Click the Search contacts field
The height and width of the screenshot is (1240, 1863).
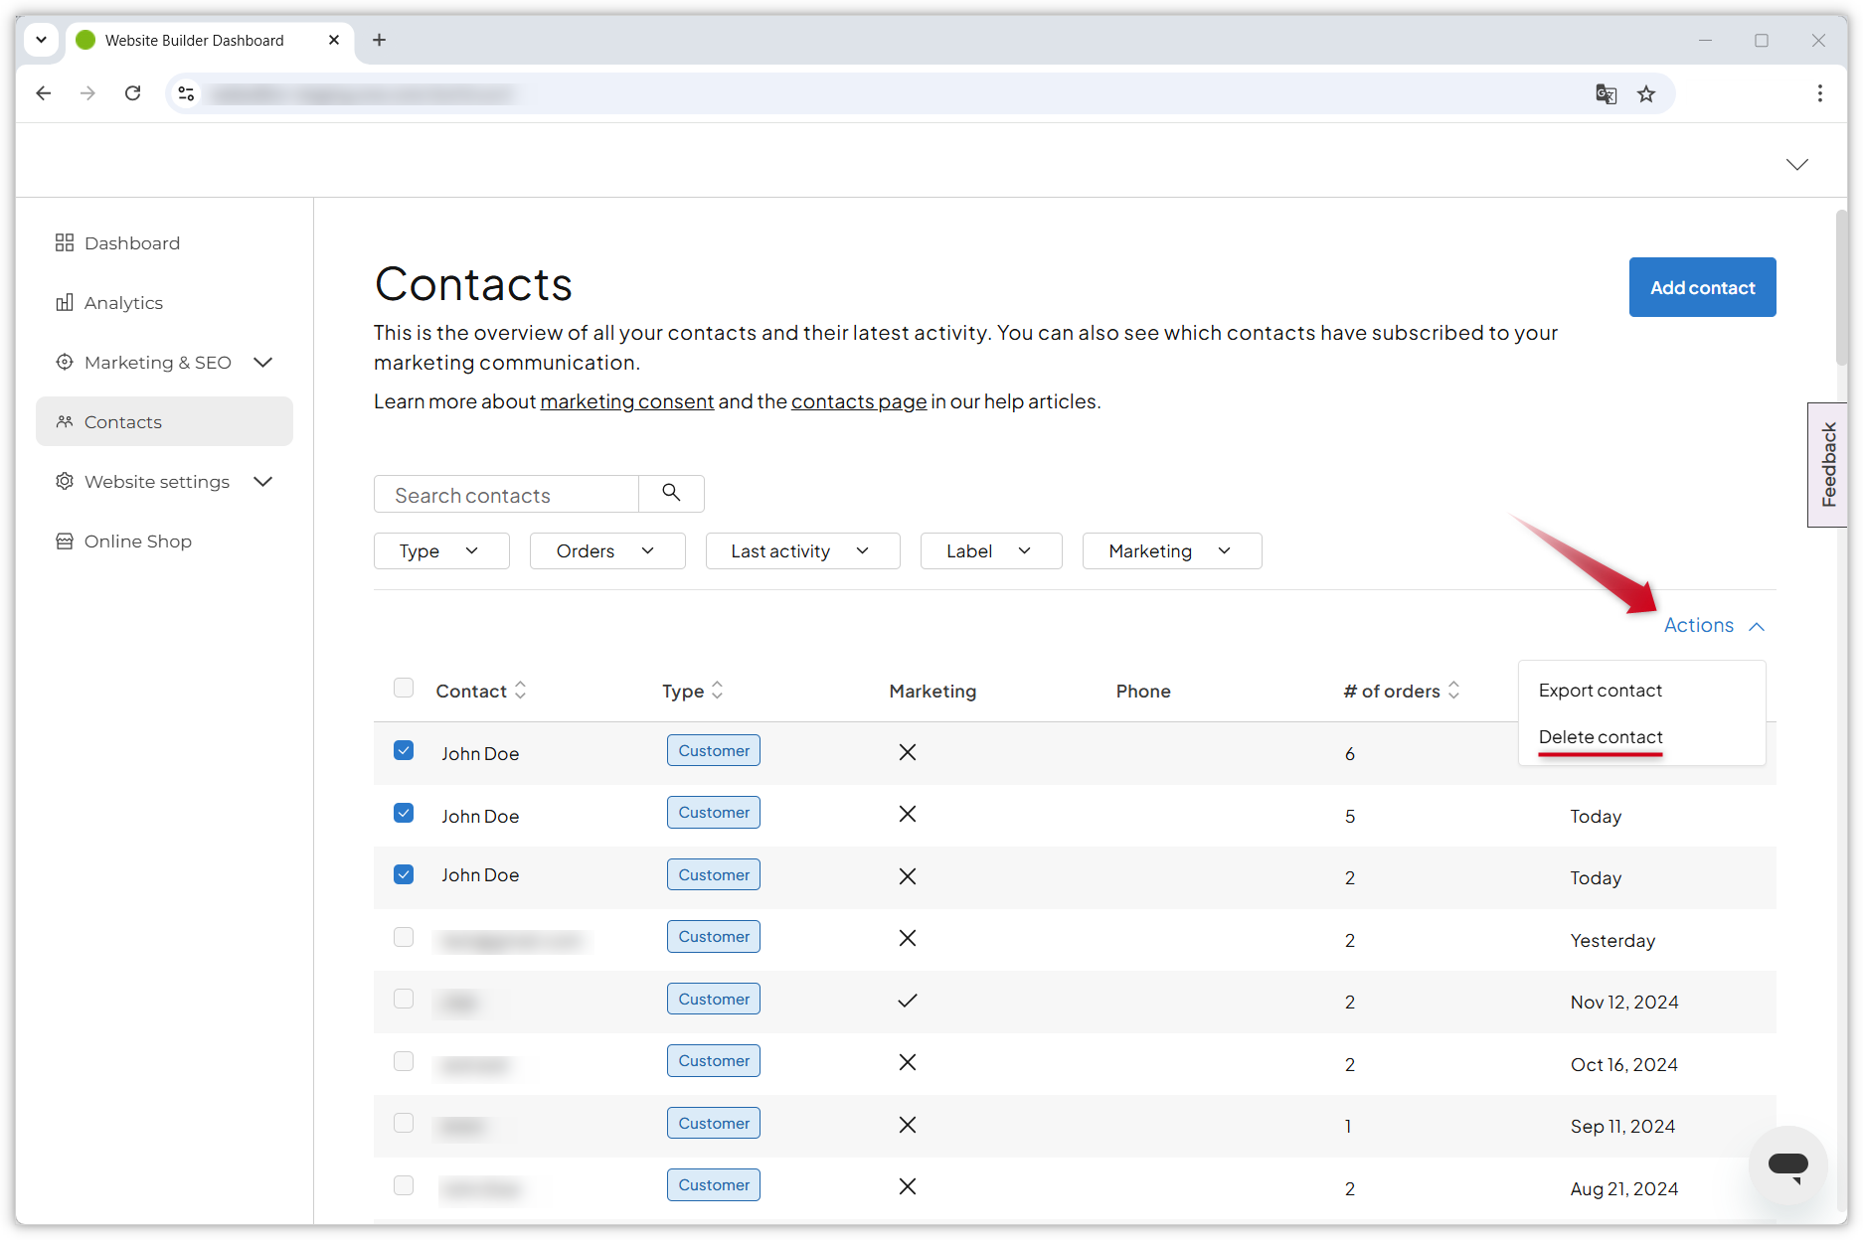tap(506, 495)
